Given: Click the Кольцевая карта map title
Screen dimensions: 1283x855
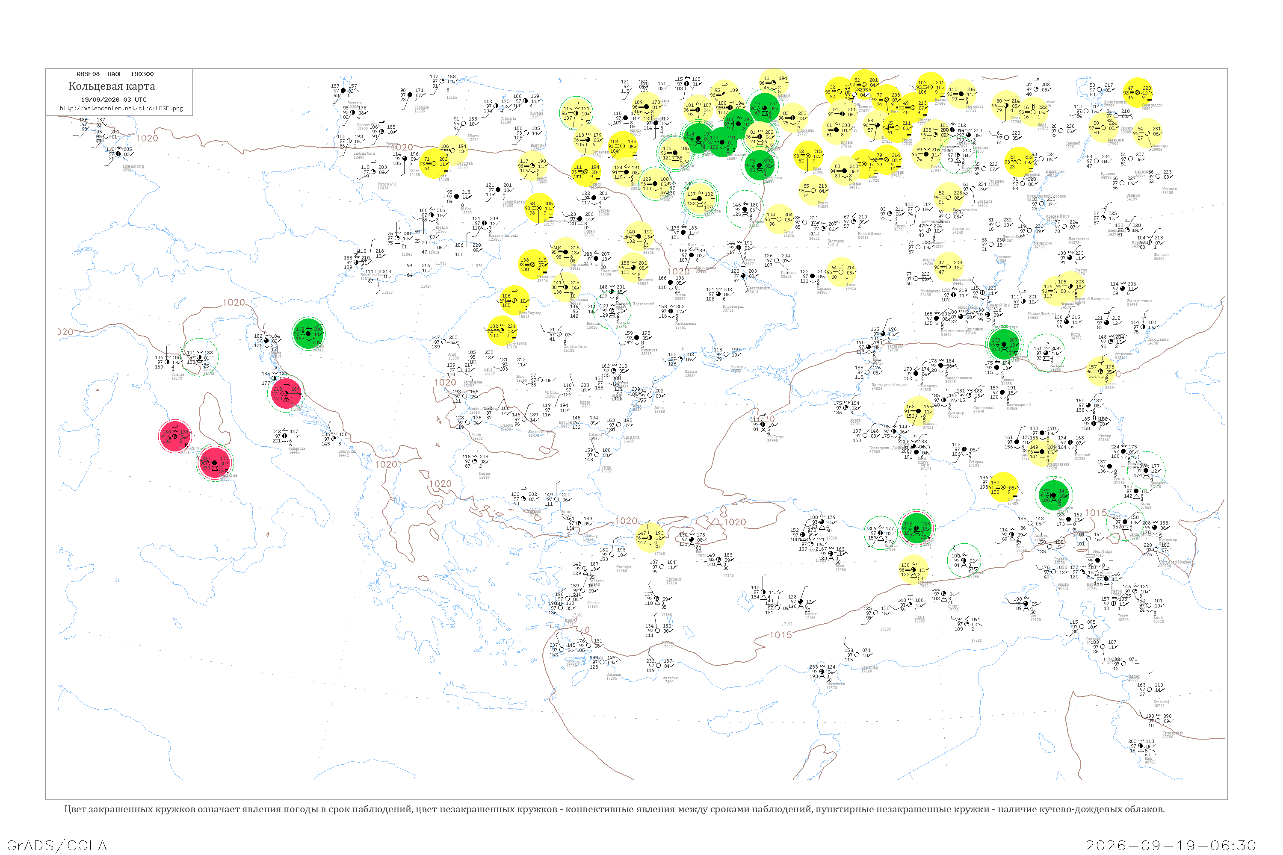Looking at the screenshot, I should click(112, 86).
